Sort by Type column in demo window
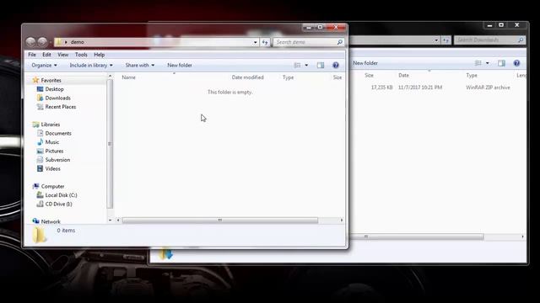This screenshot has height=303, width=540. pyautogui.click(x=289, y=77)
